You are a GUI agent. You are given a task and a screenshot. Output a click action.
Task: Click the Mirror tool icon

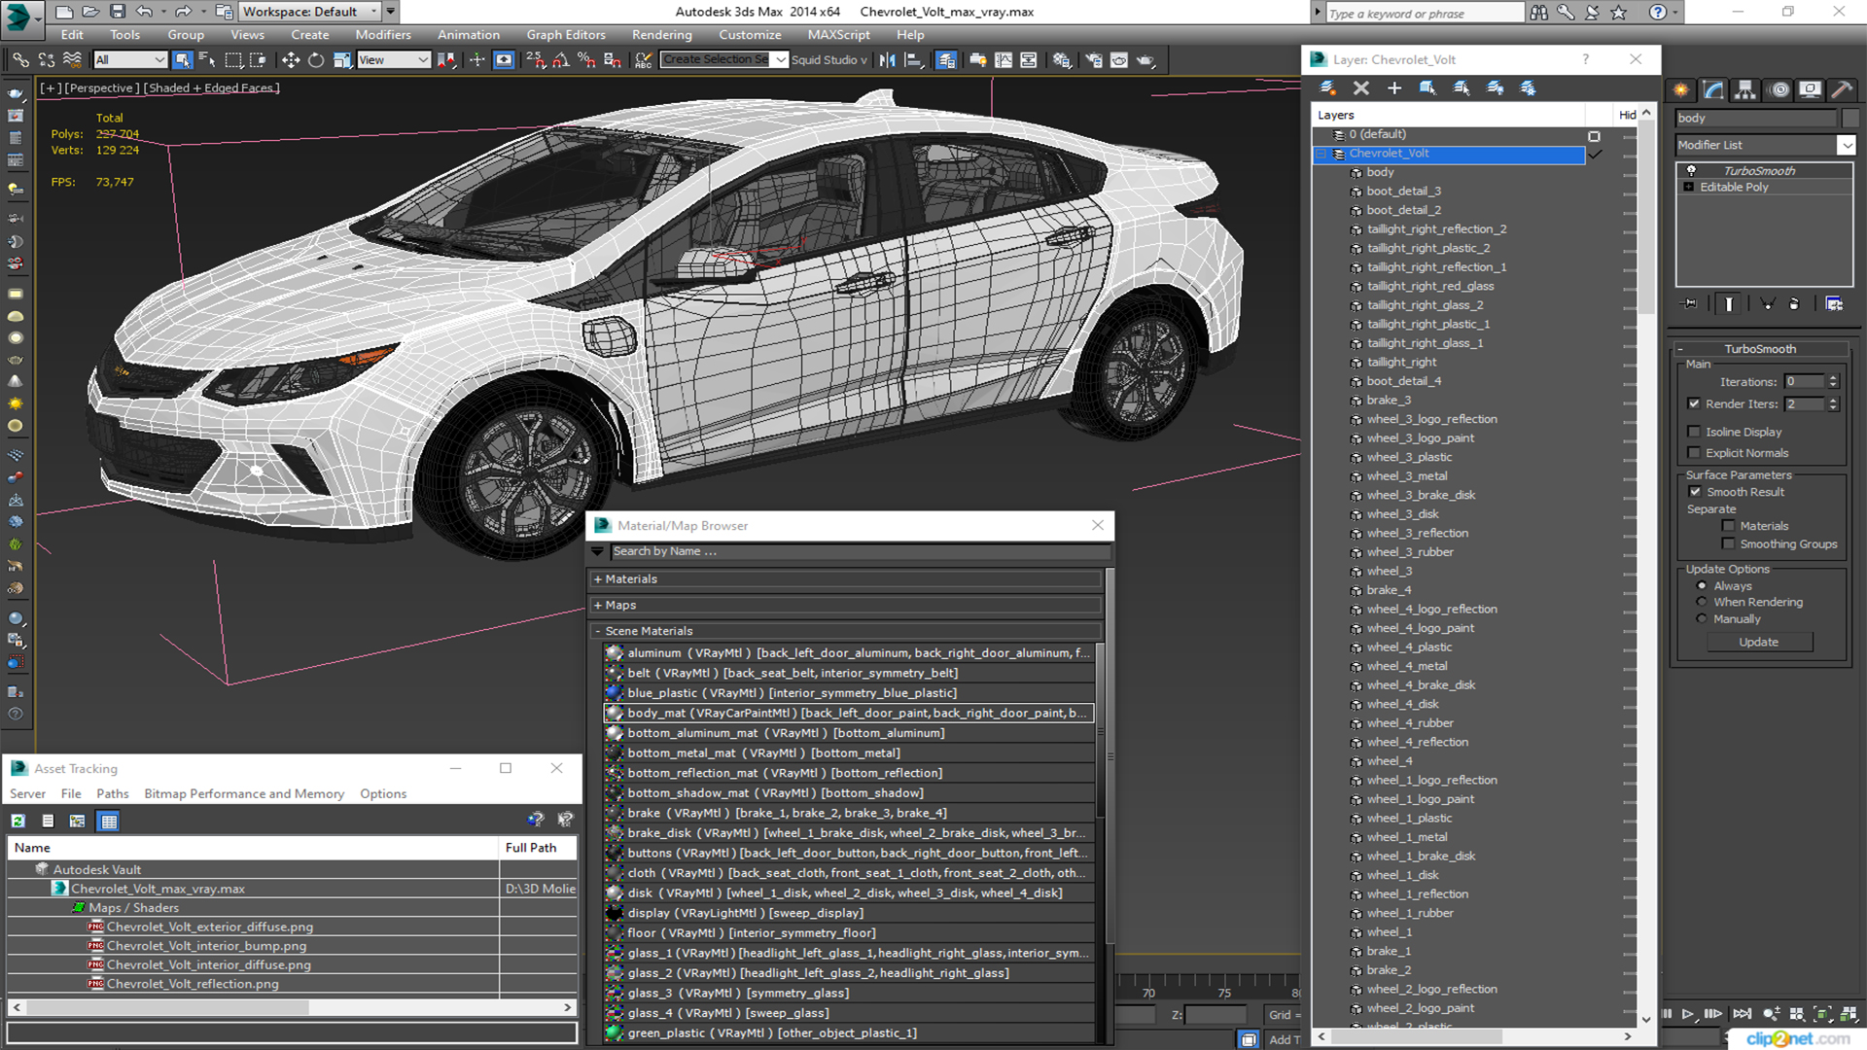(888, 60)
